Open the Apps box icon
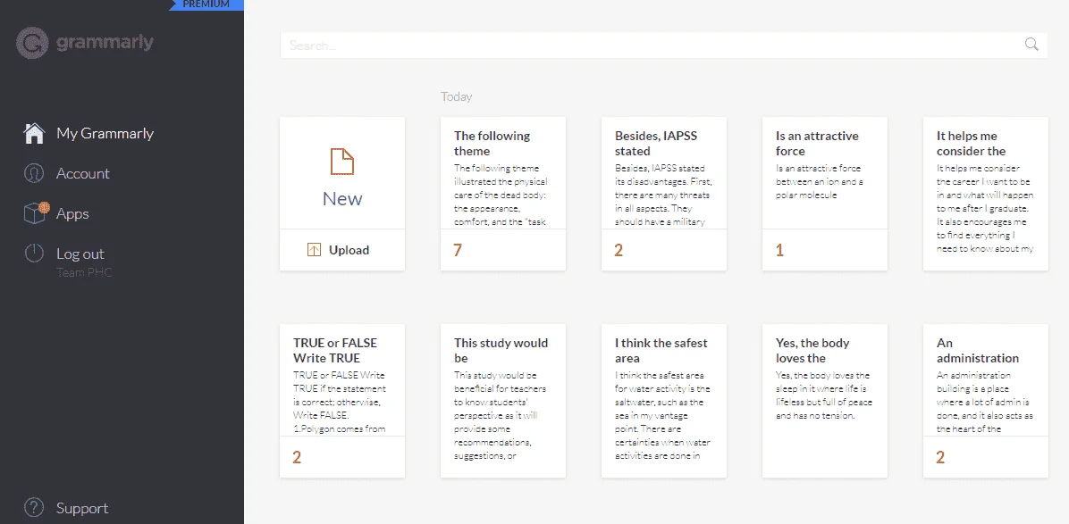This screenshot has width=1069, height=524. (x=36, y=213)
